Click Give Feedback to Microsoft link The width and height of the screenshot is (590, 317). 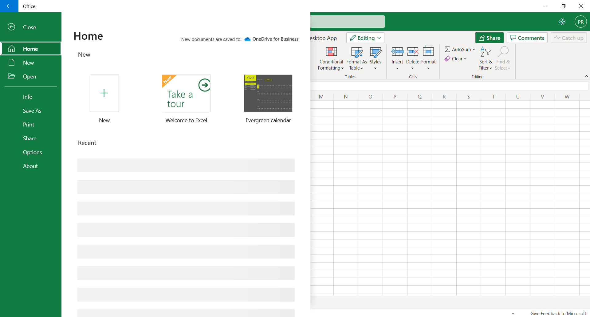coord(558,313)
